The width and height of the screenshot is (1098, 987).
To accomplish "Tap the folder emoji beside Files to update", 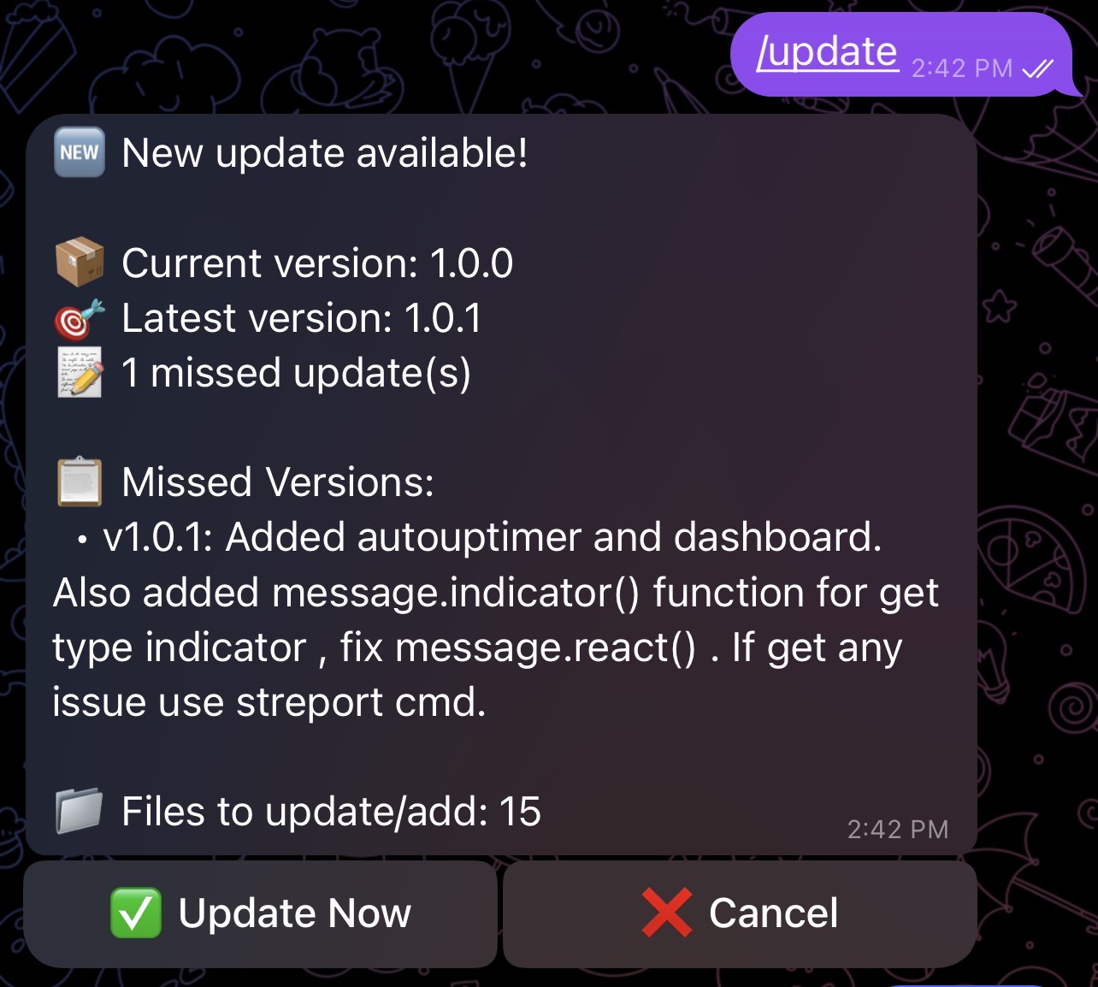I will (x=80, y=811).
